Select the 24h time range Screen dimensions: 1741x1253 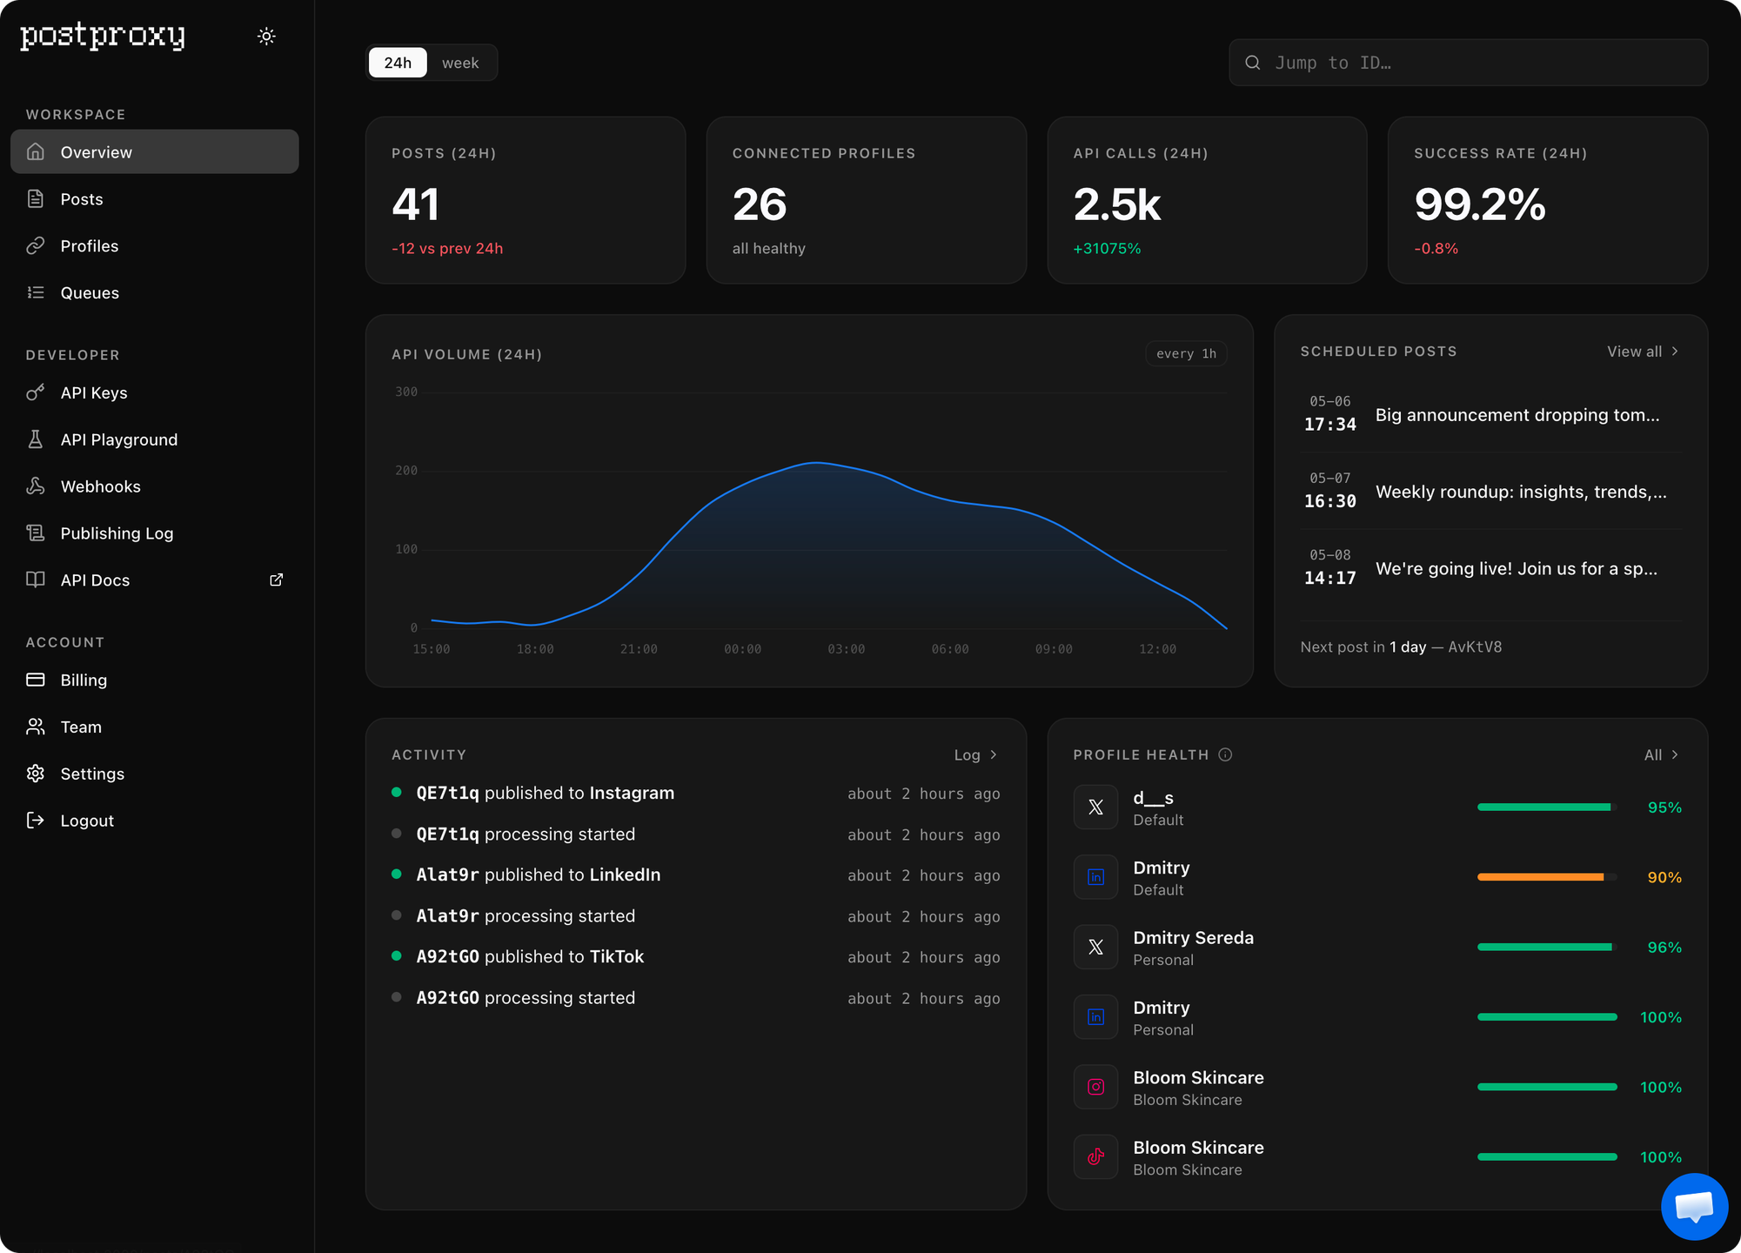[x=398, y=63]
